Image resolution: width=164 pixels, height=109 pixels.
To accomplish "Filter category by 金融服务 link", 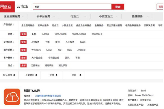I will (x=99, y=25).
